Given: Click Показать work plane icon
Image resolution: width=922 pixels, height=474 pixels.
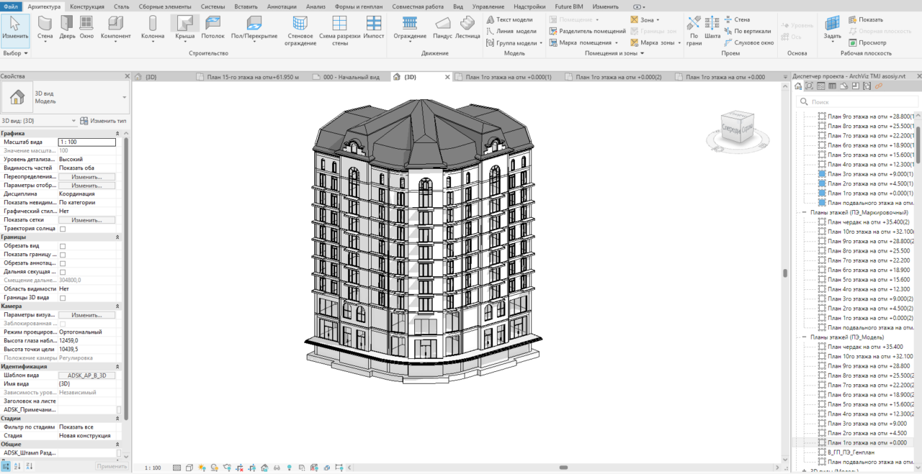Looking at the screenshot, I should click(865, 19).
